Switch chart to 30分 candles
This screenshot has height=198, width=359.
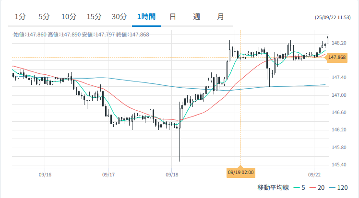tap(119, 17)
